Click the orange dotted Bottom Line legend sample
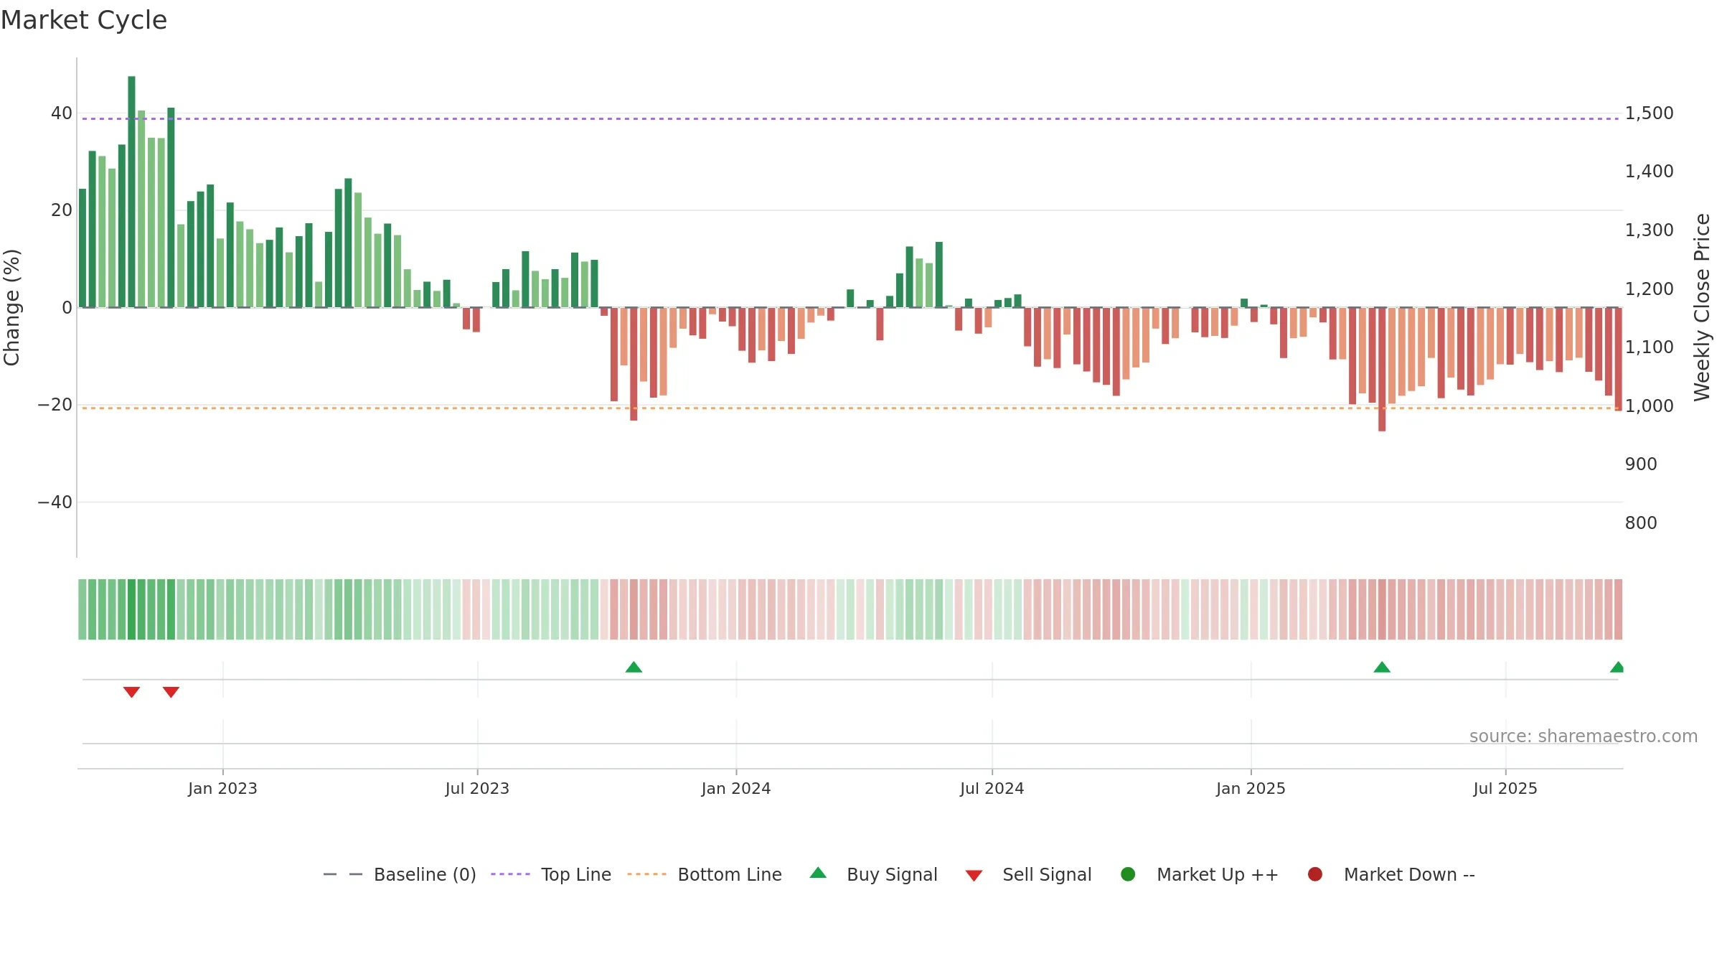1722x969 pixels. 646,874
